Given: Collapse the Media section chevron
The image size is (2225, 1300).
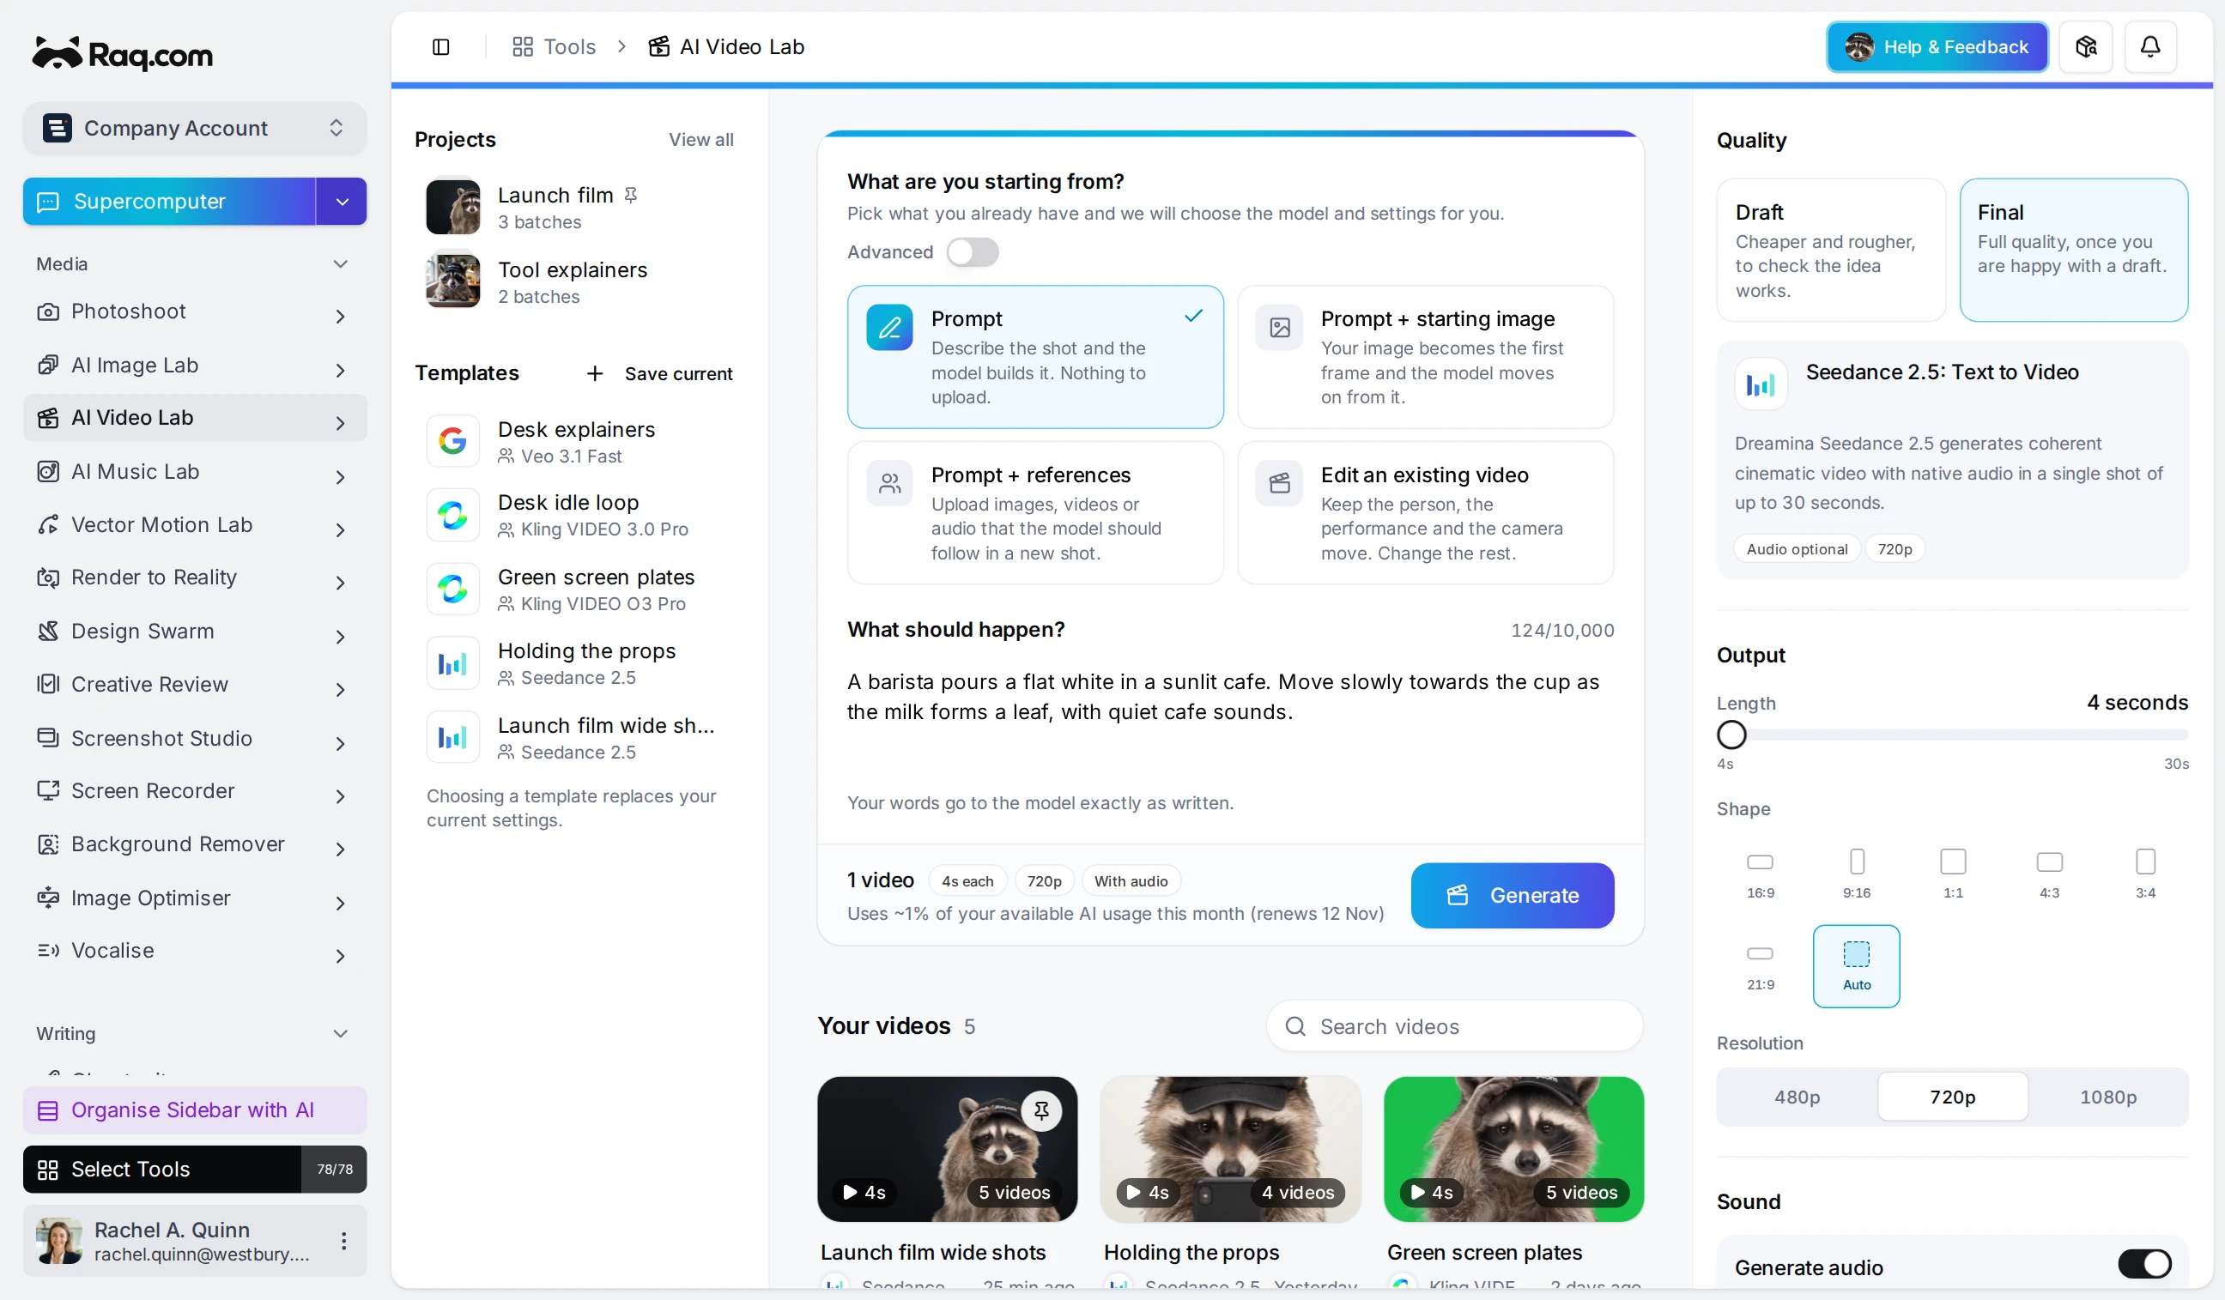Looking at the screenshot, I should click(340, 264).
